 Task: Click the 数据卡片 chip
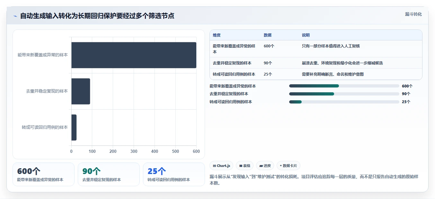click(x=289, y=166)
